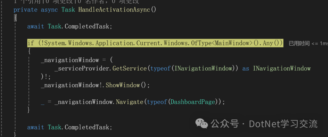
Task: Click the elapsed time PerfTip "已用时间 <= 1ms"
Action: (x=308, y=43)
